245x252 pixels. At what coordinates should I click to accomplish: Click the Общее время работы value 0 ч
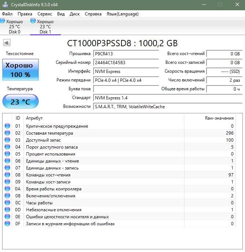224,89
